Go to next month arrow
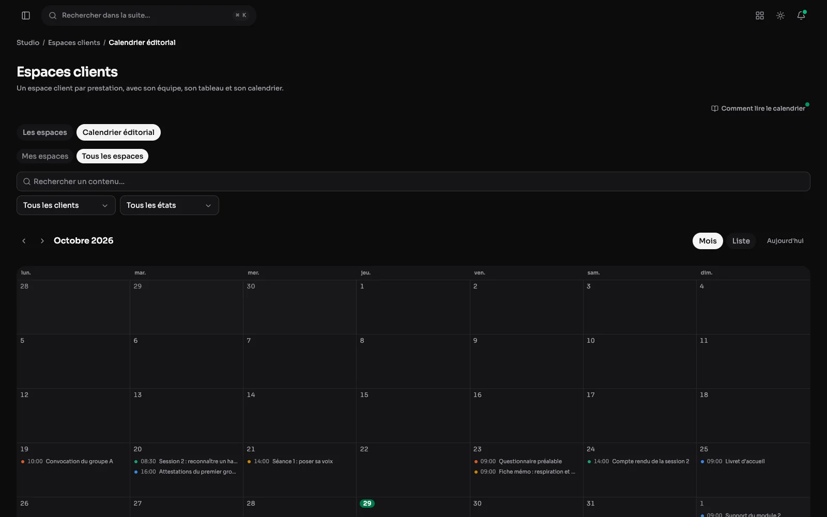The image size is (827, 517). (x=42, y=241)
